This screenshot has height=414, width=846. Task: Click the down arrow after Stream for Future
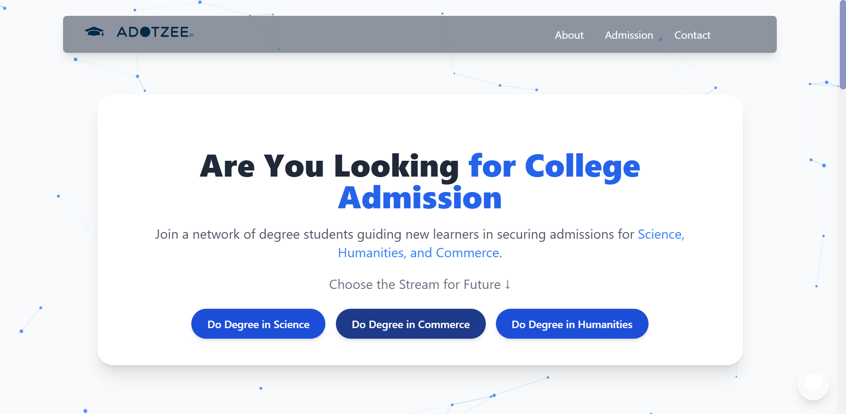click(x=507, y=285)
